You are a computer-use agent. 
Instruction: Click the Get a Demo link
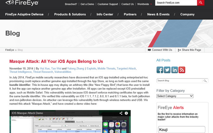pyautogui.click(x=87, y=4)
